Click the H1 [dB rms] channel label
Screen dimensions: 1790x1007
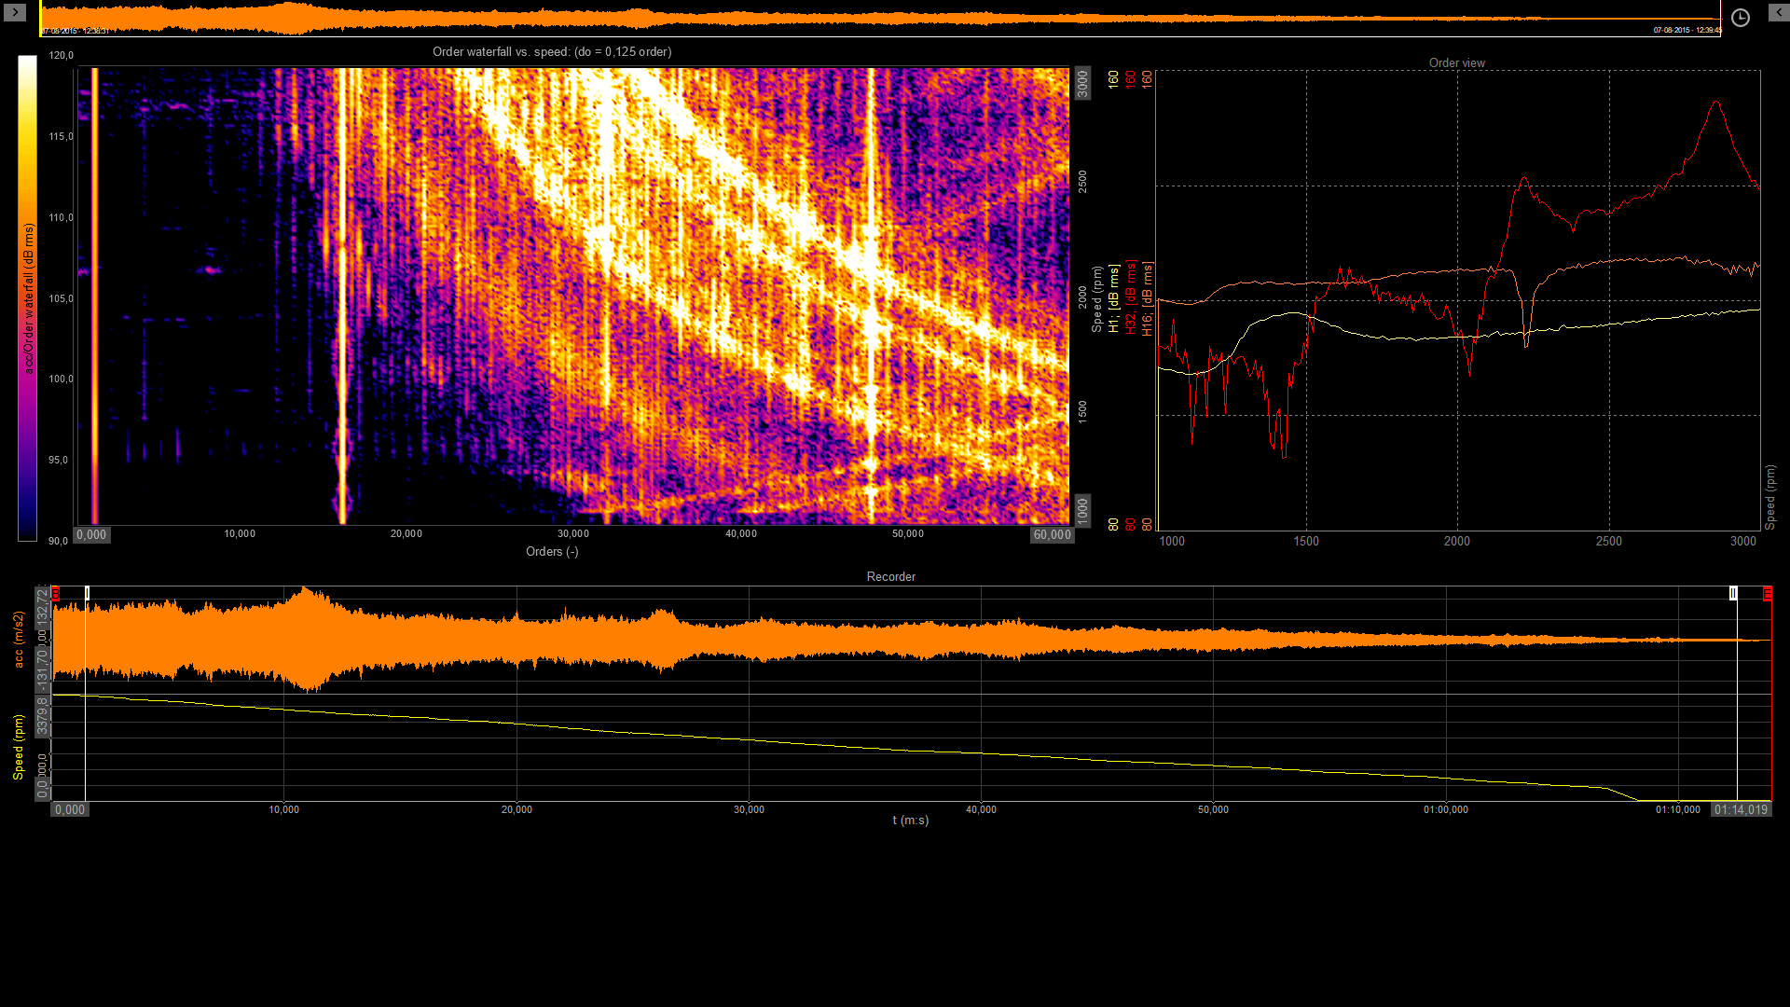pyautogui.click(x=1114, y=298)
